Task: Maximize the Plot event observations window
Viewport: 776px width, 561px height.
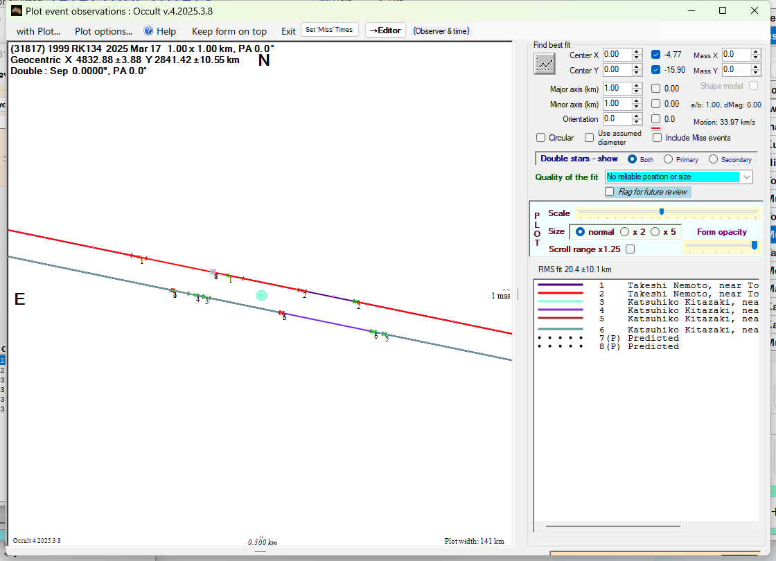Action: click(723, 10)
